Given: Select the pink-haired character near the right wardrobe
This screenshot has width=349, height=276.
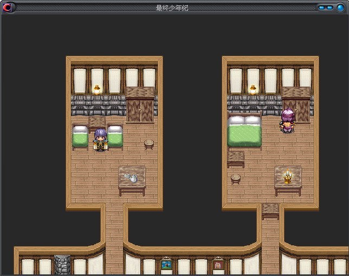Looking at the screenshot, I should pos(288,121).
